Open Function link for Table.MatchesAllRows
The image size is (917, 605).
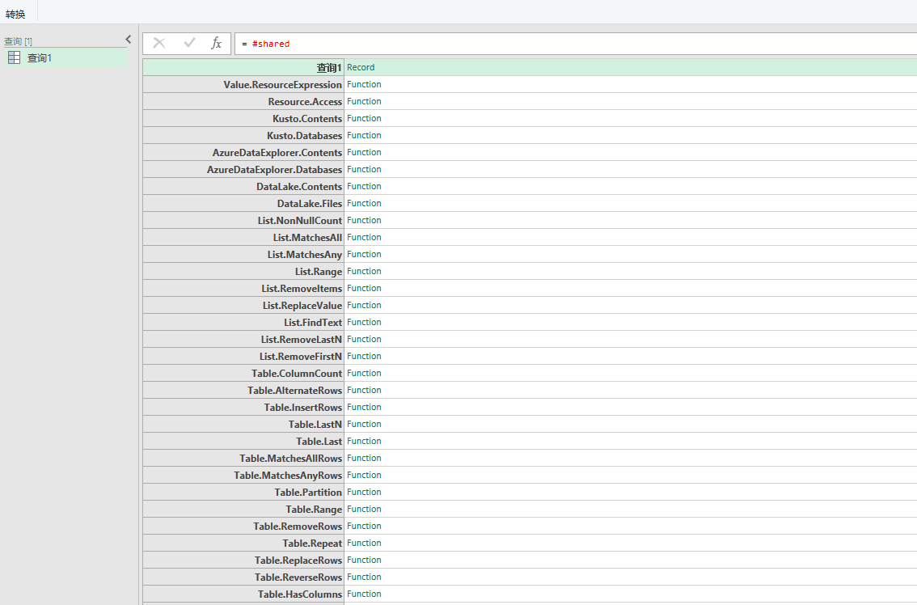tap(364, 458)
